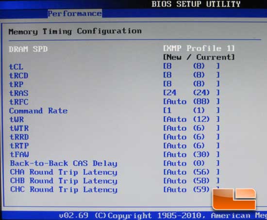Change the tRCD value field
Image resolution: width=267 pixels, height=220 pixels.
[191, 75]
